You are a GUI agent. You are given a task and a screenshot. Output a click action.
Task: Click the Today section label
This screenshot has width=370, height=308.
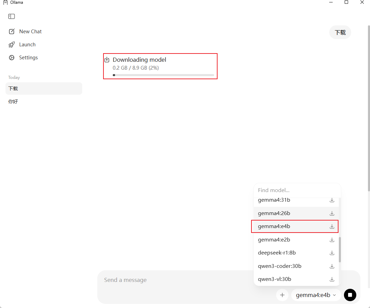pyautogui.click(x=14, y=78)
